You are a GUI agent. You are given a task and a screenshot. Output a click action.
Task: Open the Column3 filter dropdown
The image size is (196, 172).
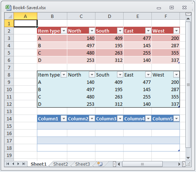(x=120, y=119)
